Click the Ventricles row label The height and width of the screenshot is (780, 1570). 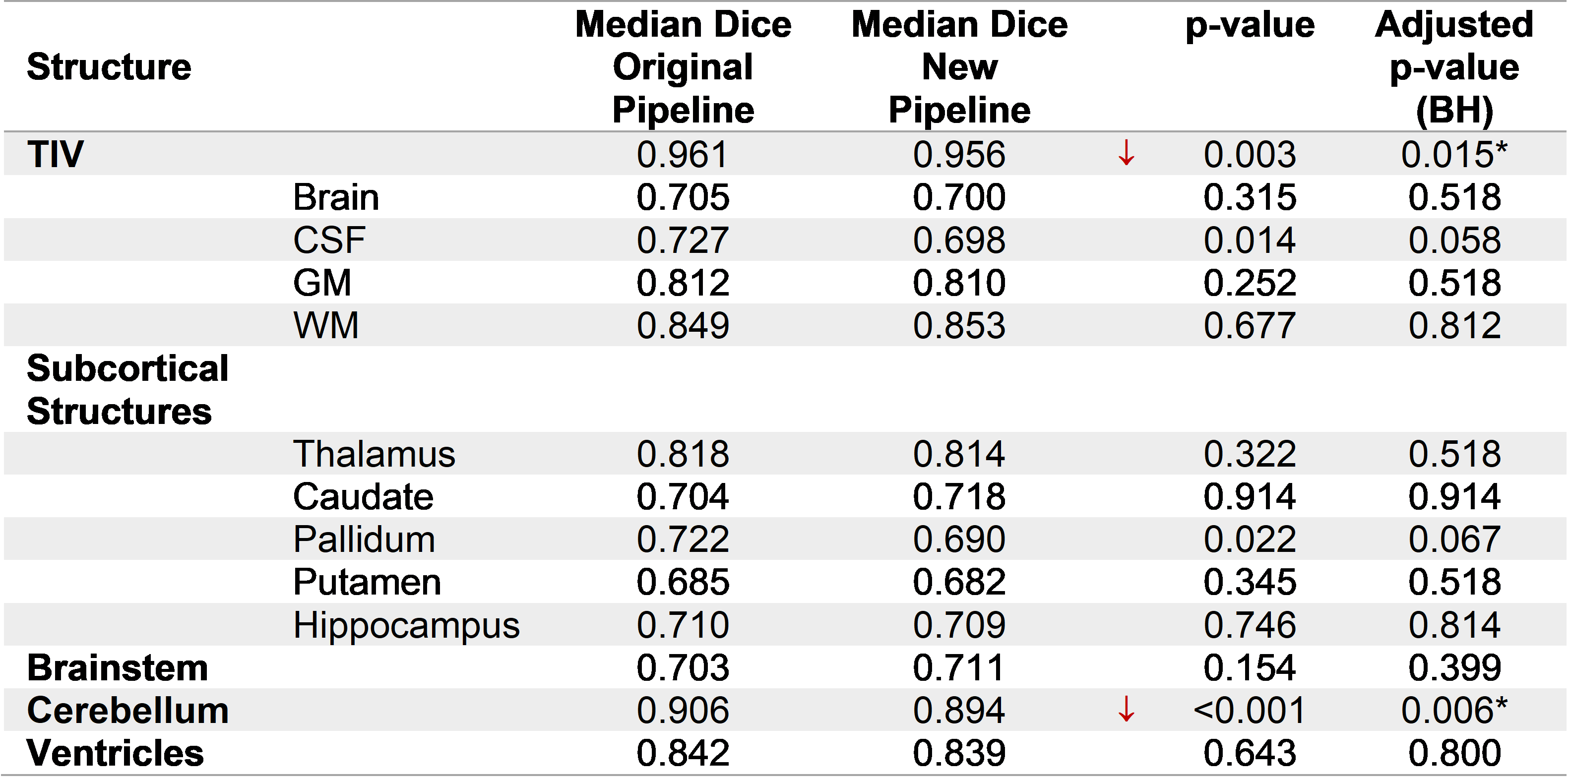pyautogui.click(x=115, y=753)
